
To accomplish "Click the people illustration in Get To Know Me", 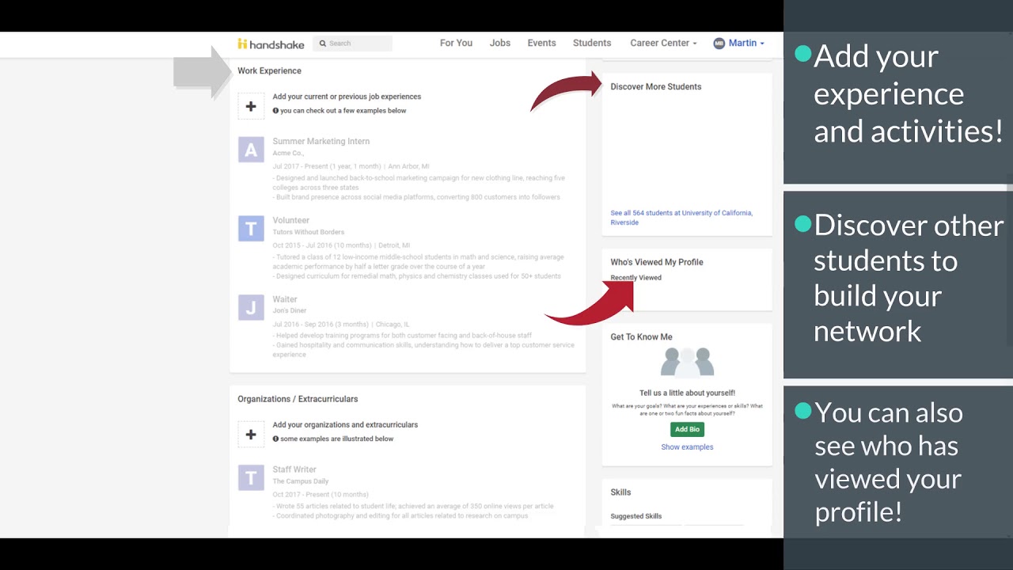I will click(x=687, y=363).
